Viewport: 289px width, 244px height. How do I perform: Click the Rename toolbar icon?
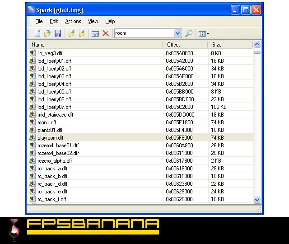tap(95, 33)
